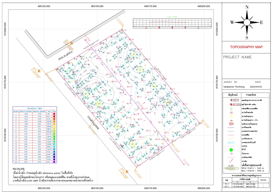
Task: Click the street light pole legend symbol
Action: point(232,116)
